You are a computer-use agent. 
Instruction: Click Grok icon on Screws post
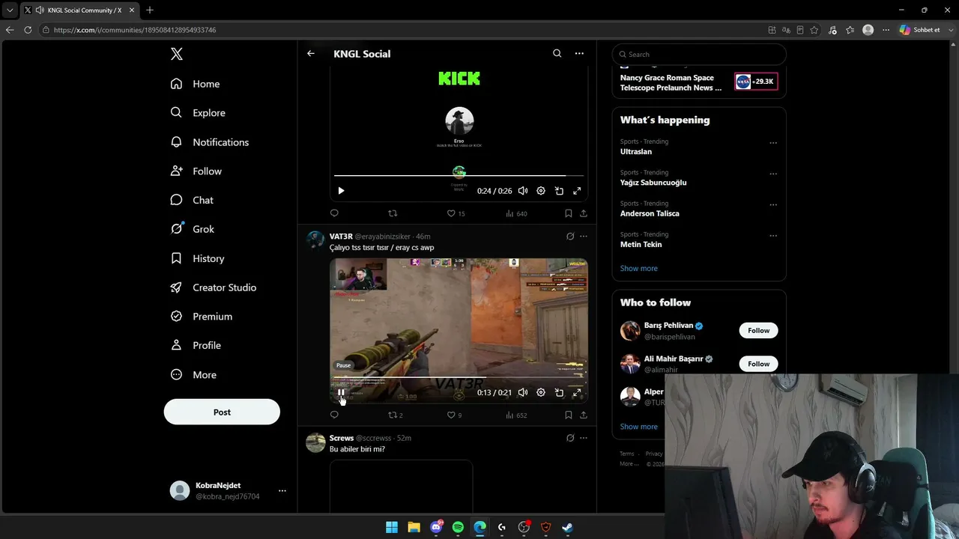coord(570,438)
